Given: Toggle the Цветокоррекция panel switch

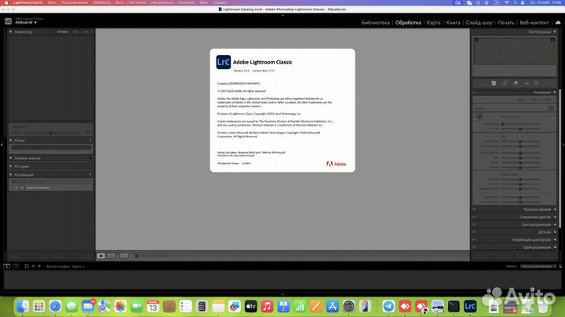Looking at the screenshot, I should [x=474, y=224].
